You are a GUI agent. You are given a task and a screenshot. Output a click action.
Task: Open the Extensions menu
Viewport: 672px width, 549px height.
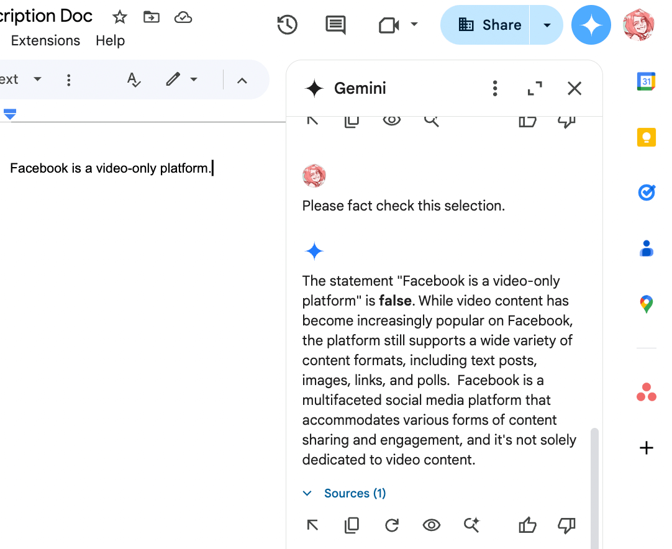[45, 41]
